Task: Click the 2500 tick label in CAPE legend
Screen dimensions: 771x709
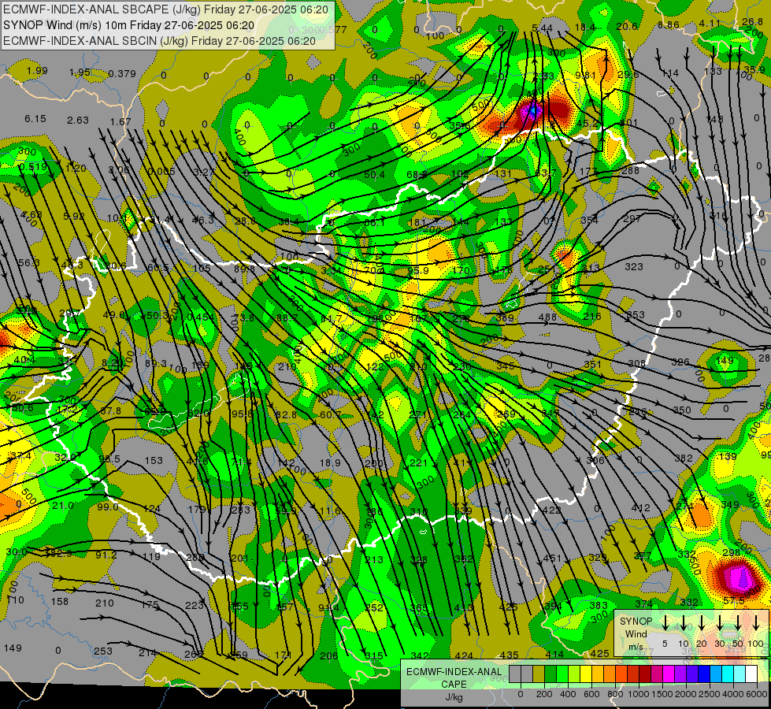Action: 710,694
